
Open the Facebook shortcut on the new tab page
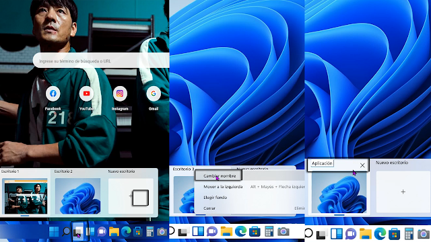tap(53, 93)
